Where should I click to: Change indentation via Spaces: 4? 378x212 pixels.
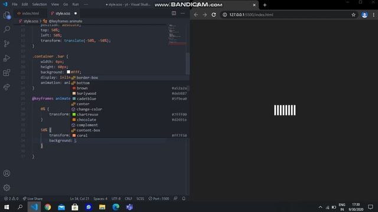pyautogui.click(x=100, y=198)
